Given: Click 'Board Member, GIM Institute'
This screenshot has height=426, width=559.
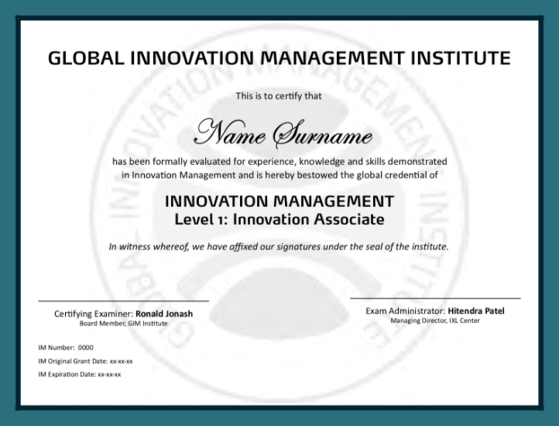Looking at the screenshot, I should pos(123,324).
